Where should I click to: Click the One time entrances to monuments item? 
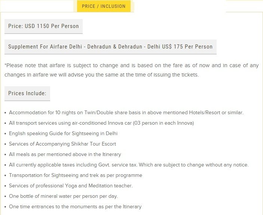[x=75, y=207]
